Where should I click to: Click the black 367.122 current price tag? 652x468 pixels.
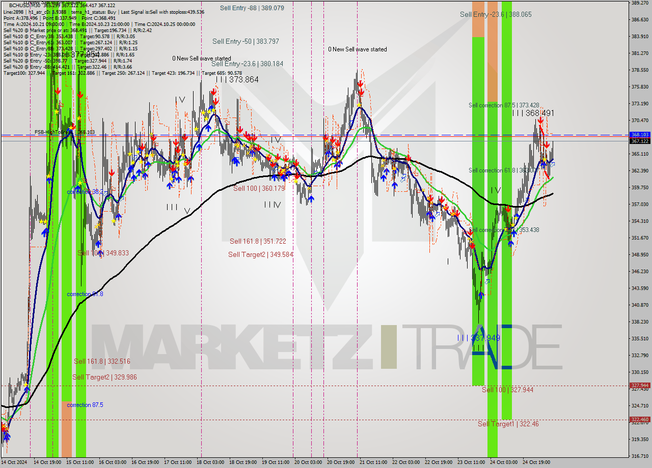click(640, 141)
